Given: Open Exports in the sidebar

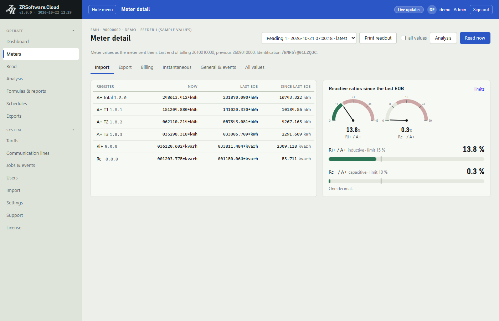Looking at the screenshot, I should click(41, 116).
